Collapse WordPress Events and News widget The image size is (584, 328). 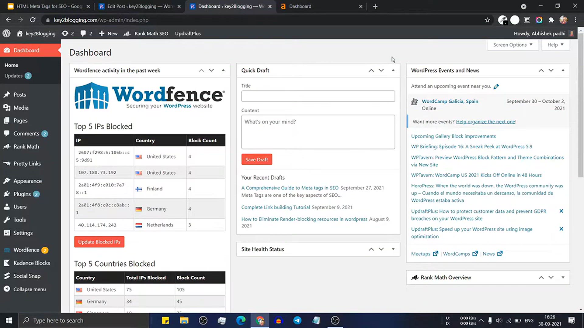563,70
